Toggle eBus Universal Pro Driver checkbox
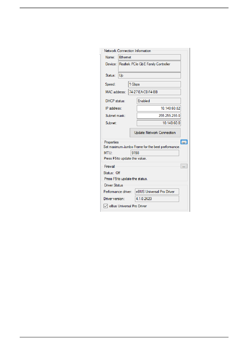 tap(106, 206)
